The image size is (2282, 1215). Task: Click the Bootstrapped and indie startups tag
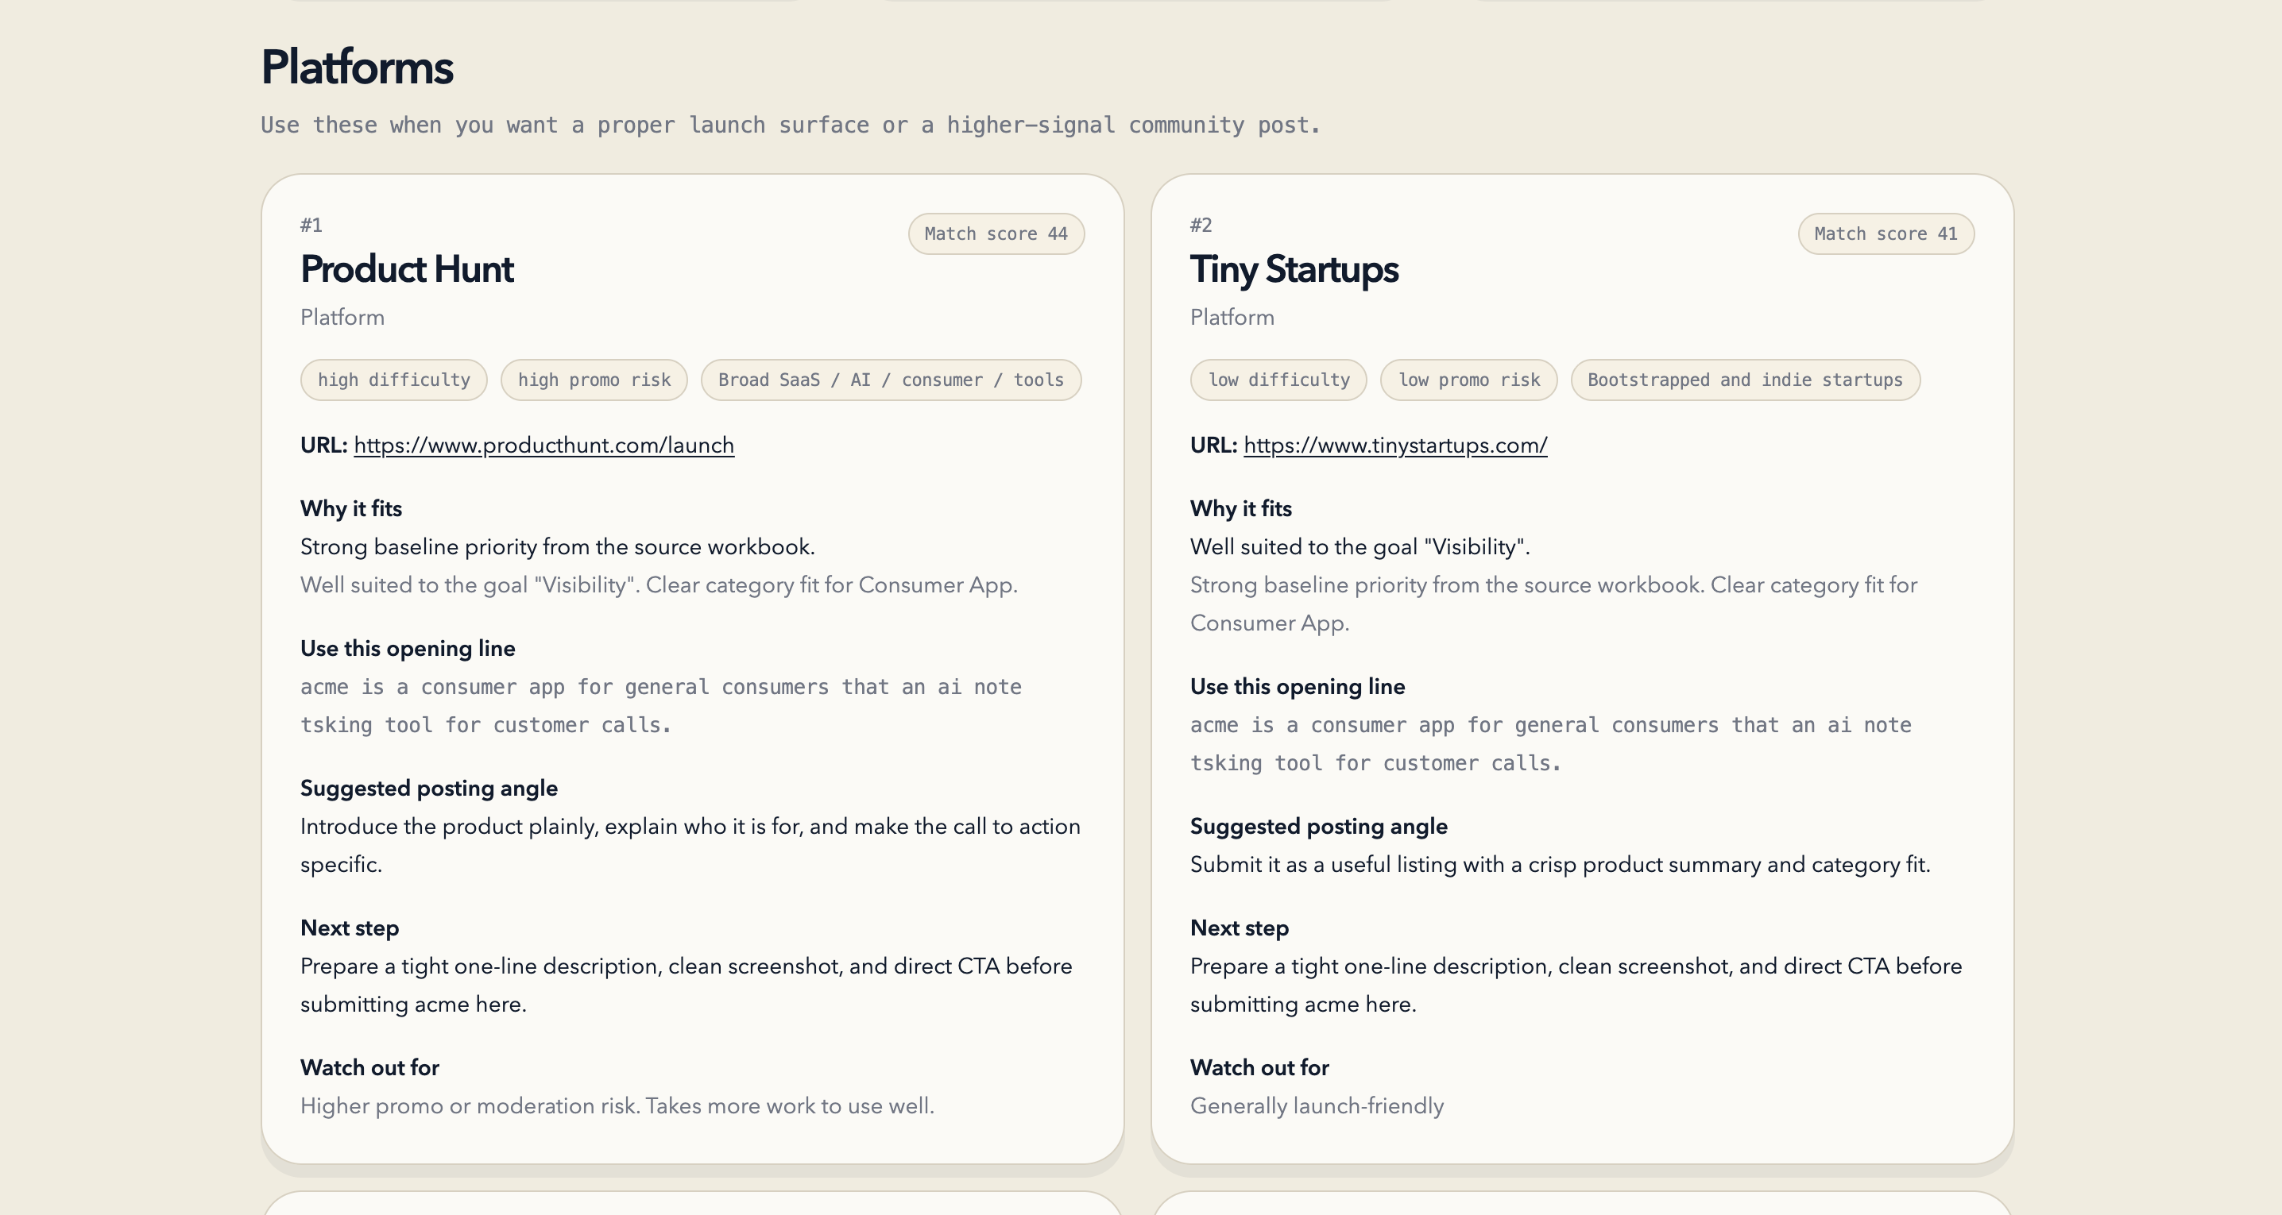[x=1744, y=380]
